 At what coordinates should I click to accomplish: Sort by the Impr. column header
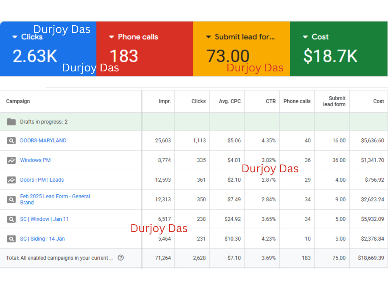click(x=165, y=101)
